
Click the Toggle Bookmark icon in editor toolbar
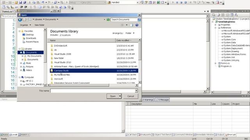tap(40, 7)
